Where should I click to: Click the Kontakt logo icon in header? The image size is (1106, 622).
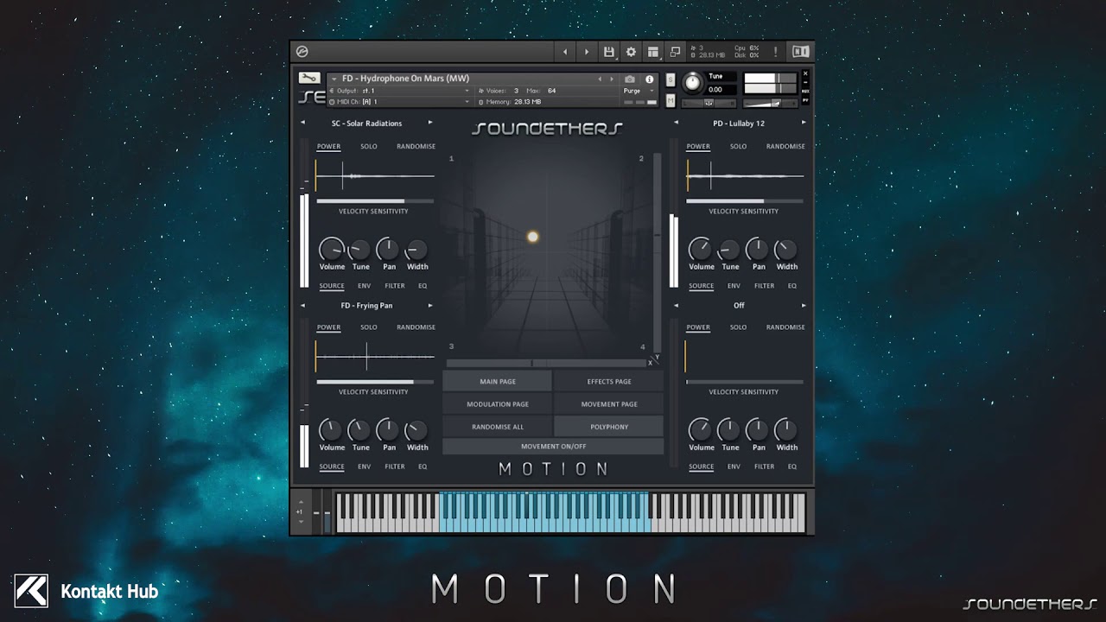pos(302,52)
